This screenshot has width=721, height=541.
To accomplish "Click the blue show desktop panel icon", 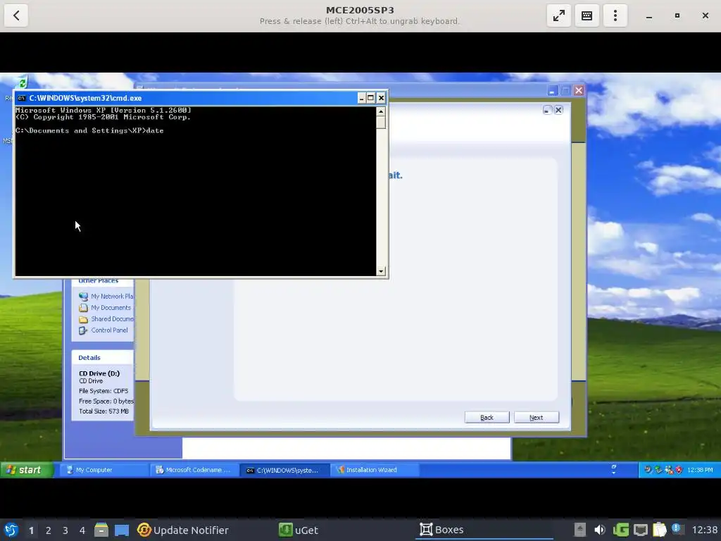I will pos(122,530).
